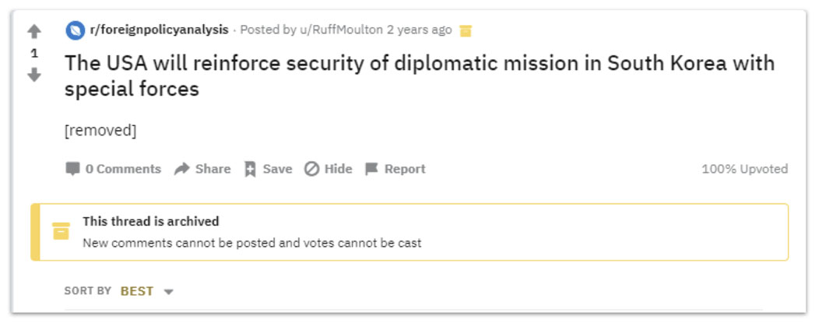This screenshot has height=330, width=833.
Task: Downvote the post with the down arrow
Action: 34,75
